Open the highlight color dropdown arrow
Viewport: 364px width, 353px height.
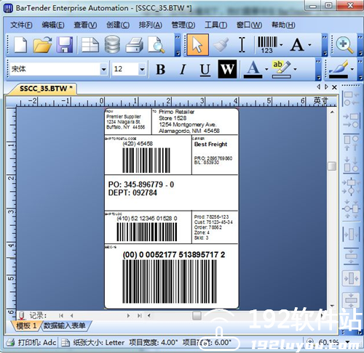(295, 69)
